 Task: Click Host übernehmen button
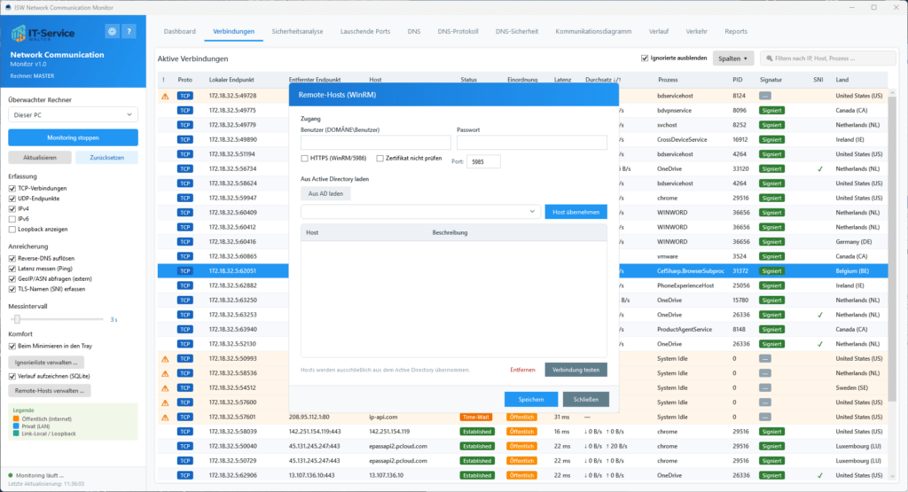coord(575,212)
